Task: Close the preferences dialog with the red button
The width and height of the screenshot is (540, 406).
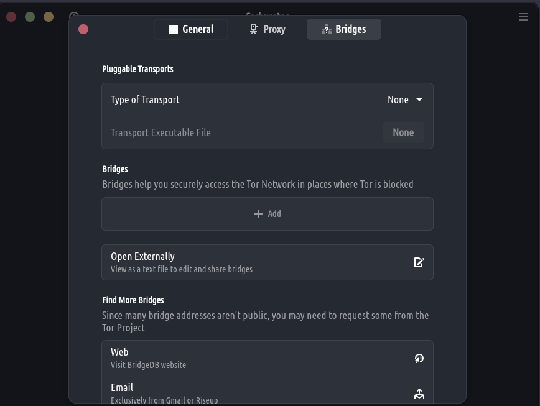Action: click(83, 29)
